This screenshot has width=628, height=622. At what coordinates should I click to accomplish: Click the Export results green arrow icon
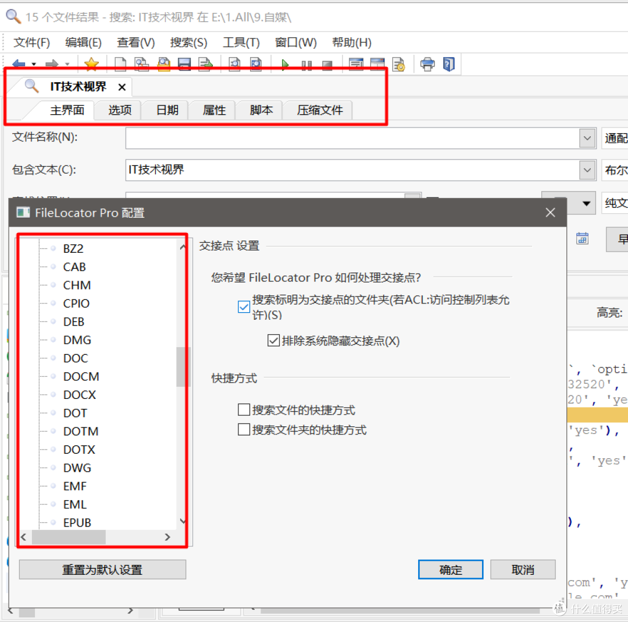[x=205, y=64]
